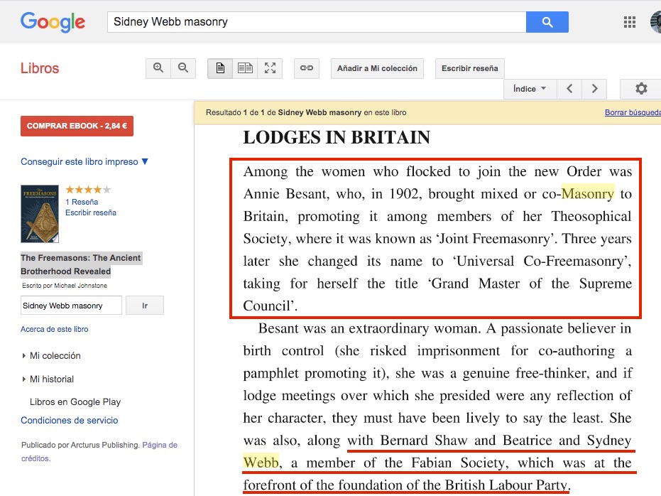Go to the next page arrow
661x496 pixels.
point(594,89)
